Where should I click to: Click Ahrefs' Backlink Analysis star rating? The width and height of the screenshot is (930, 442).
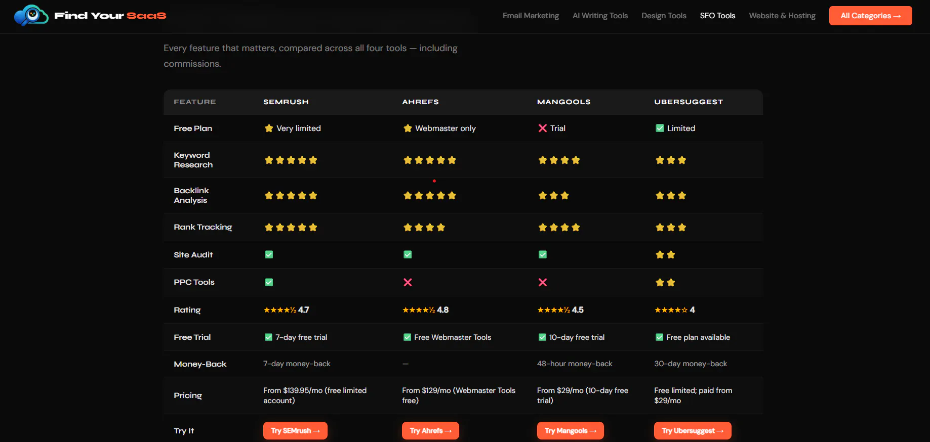(x=430, y=196)
